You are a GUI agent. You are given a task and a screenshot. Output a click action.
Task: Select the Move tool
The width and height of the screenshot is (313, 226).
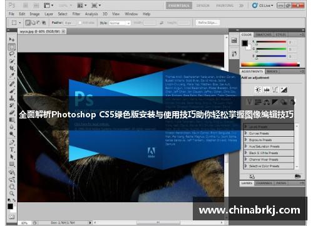point(12,39)
